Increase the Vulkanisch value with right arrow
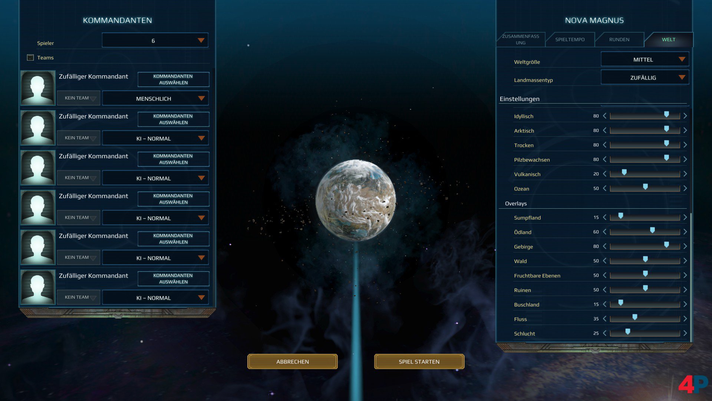 [685, 173]
